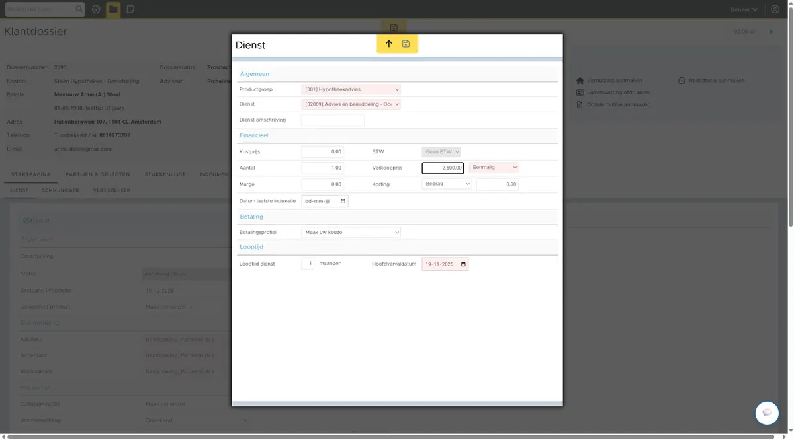Click the card icon beside Samenvatting afdrukken
Screen dimensions: 794x440
point(580,92)
